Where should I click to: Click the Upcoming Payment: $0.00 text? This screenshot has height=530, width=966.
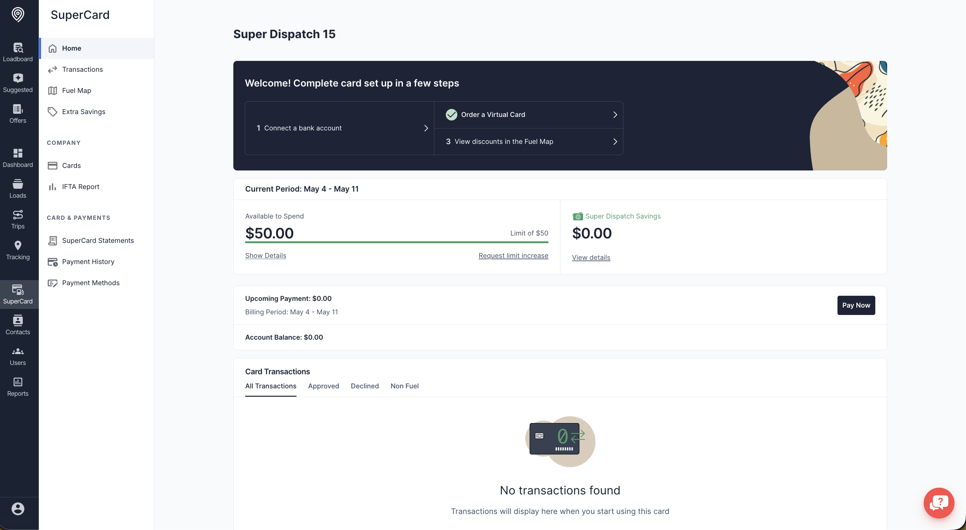288,299
